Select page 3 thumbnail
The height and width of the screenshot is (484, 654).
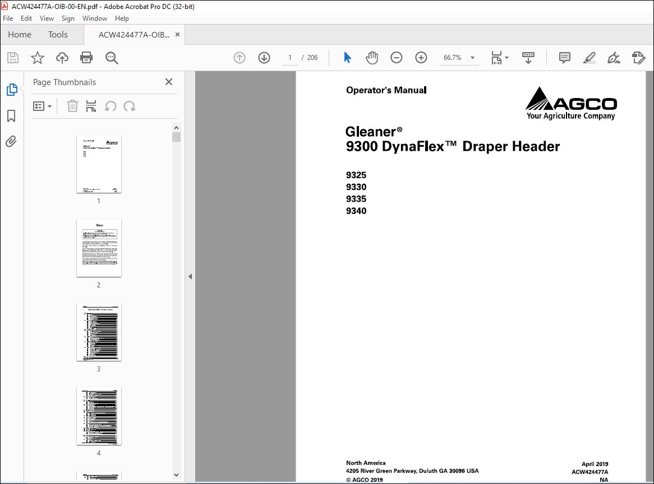tap(99, 332)
